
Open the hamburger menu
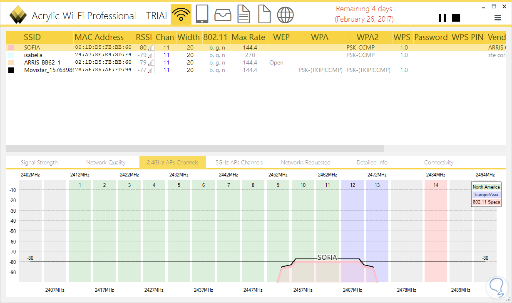coord(497,17)
